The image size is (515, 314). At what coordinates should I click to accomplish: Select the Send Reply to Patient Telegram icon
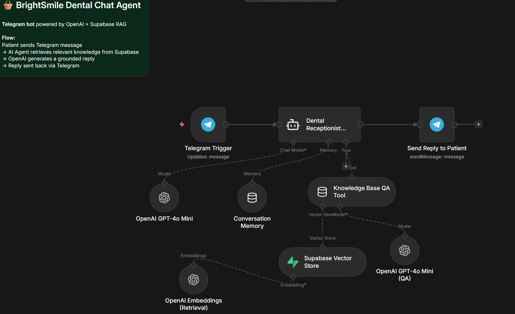pos(437,125)
